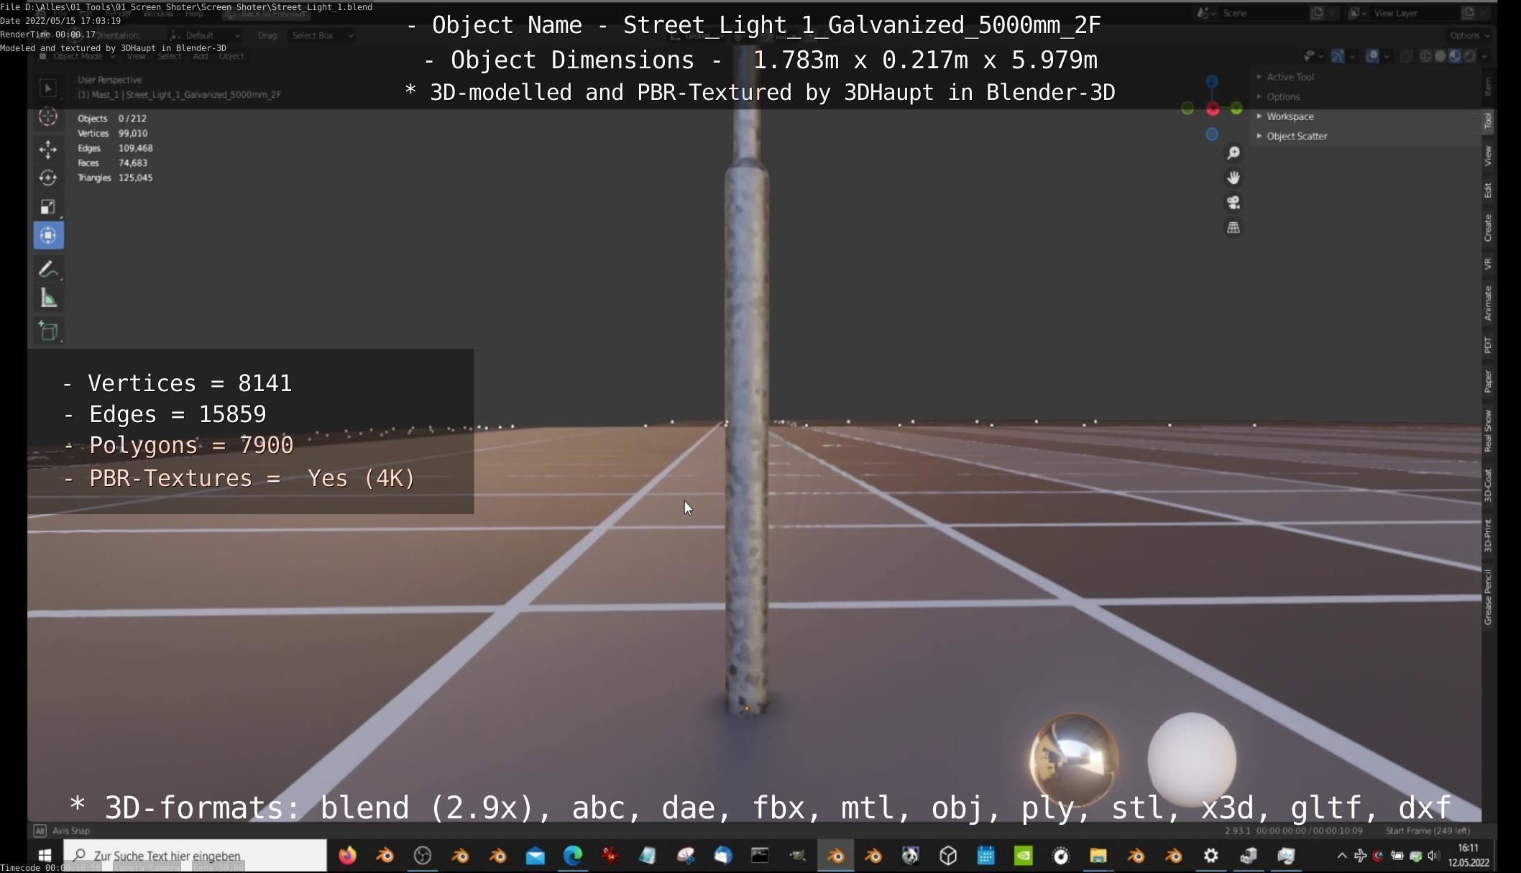Click the green Y axis gizmo ball
This screenshot has height=873, width=1521.
[1236, 109]
